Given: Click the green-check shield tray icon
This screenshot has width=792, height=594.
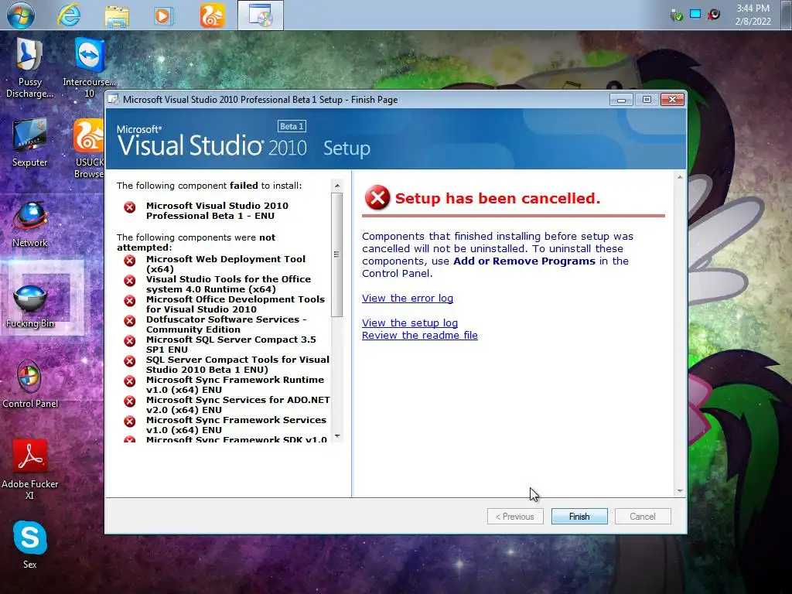Looking at the screenshot, I should point(676,15).
